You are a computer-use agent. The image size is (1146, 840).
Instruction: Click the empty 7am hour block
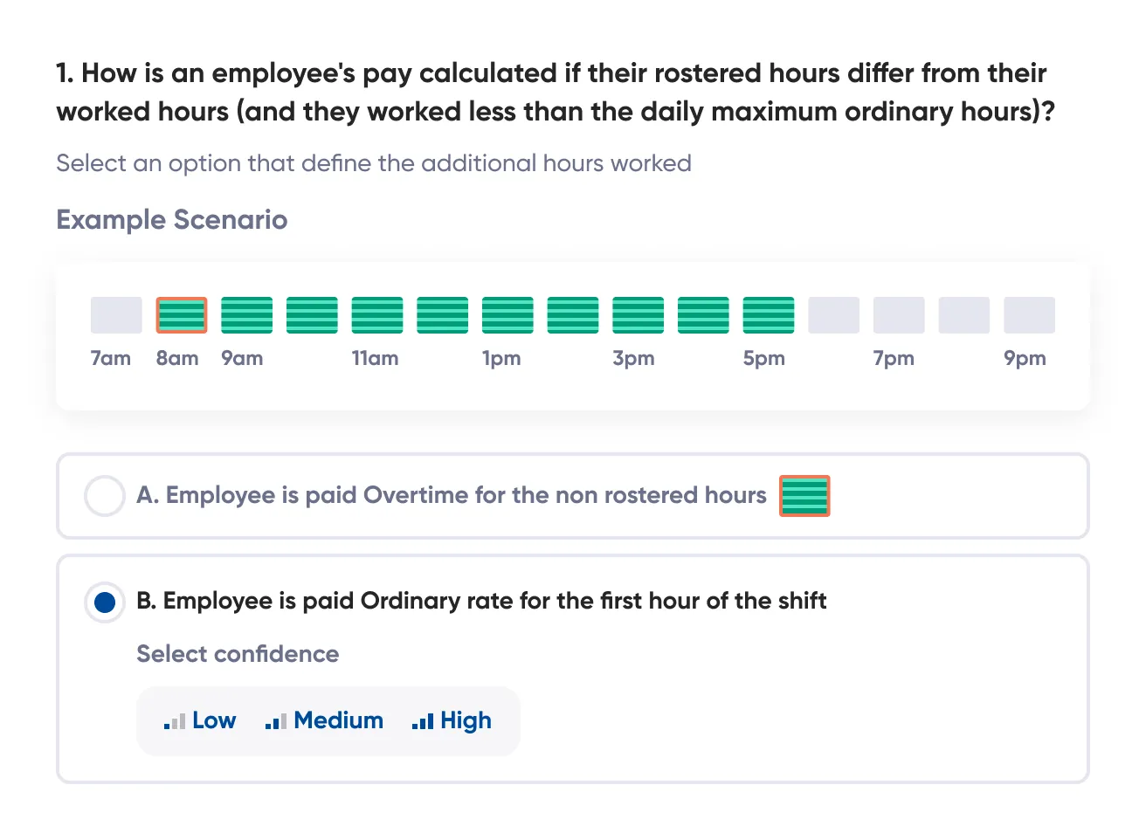click(x=116, y=315)
